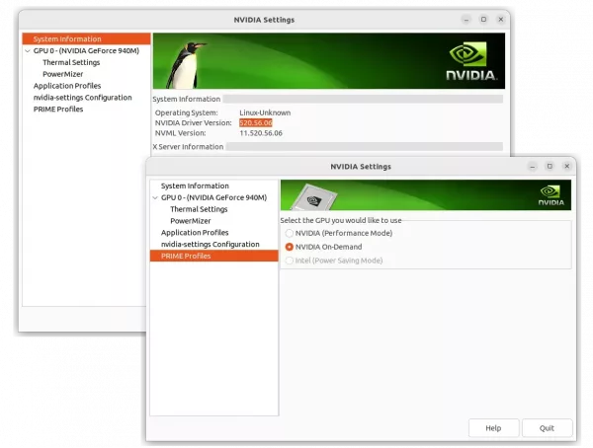
Task: Click Linux-Unknown operating system value
Action: (265, 112)
